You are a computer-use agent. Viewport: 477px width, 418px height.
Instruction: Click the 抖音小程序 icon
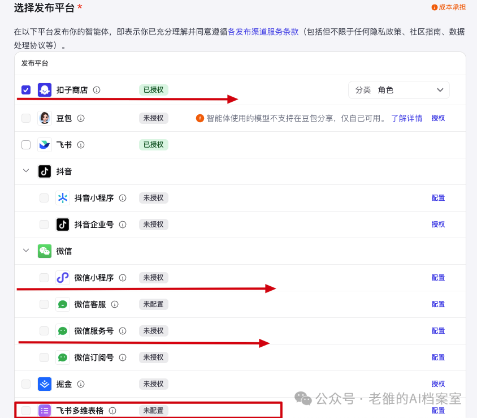(x=63, y=198)
